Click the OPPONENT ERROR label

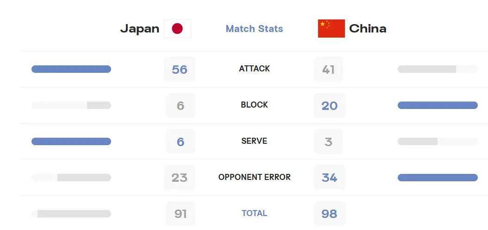pos(254,177)
